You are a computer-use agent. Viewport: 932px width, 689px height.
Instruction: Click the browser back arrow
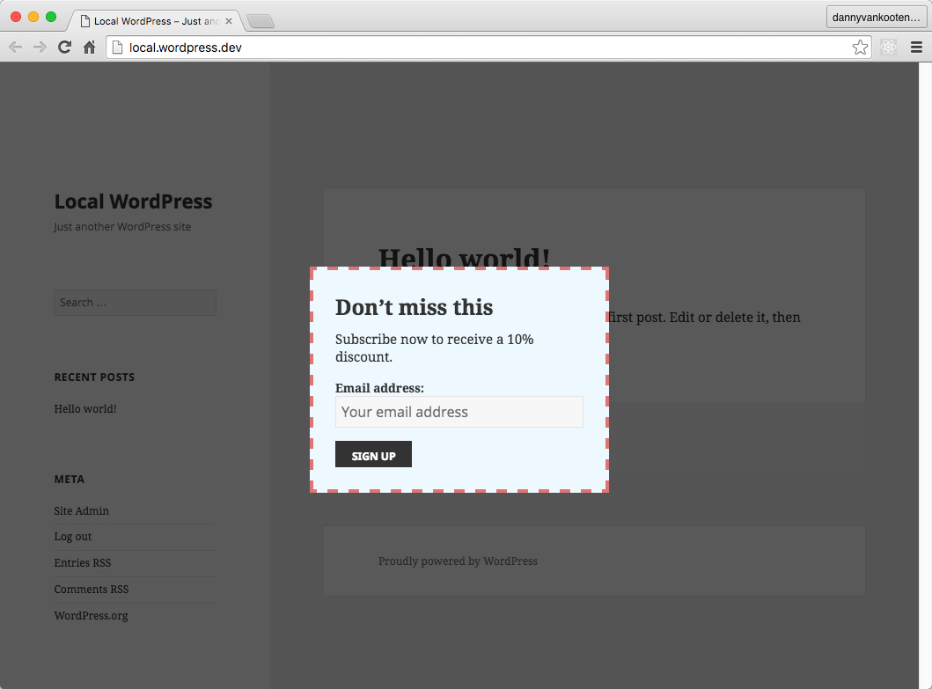tap(16, 48)
